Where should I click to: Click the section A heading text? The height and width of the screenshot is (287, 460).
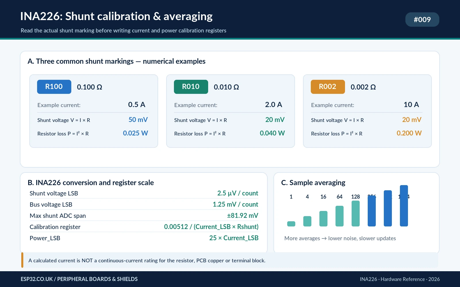point(116,61)
